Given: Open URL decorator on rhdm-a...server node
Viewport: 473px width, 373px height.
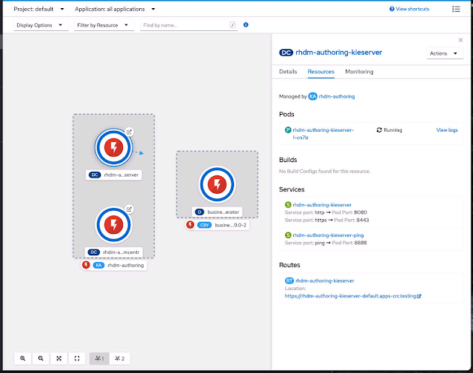Looking at the screenshot, I should [129, 132].
